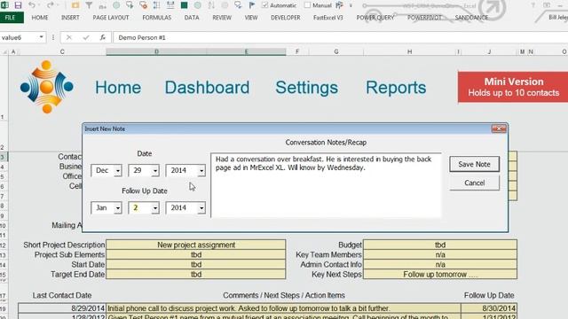
Task: Switch to the INSERT ribbon tab
Action: (x=70, y=18)
